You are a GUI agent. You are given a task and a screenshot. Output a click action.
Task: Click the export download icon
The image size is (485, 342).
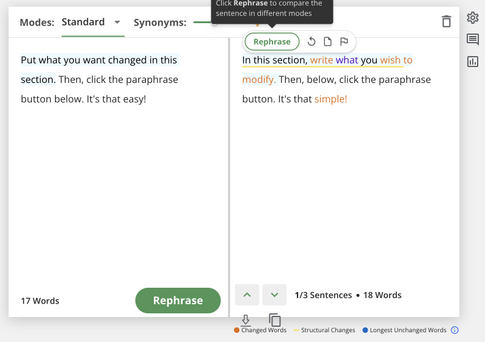tap(246, 320)
